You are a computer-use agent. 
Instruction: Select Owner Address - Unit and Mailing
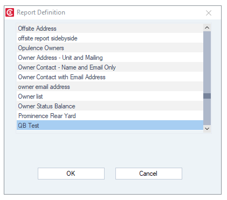point(110,58)
